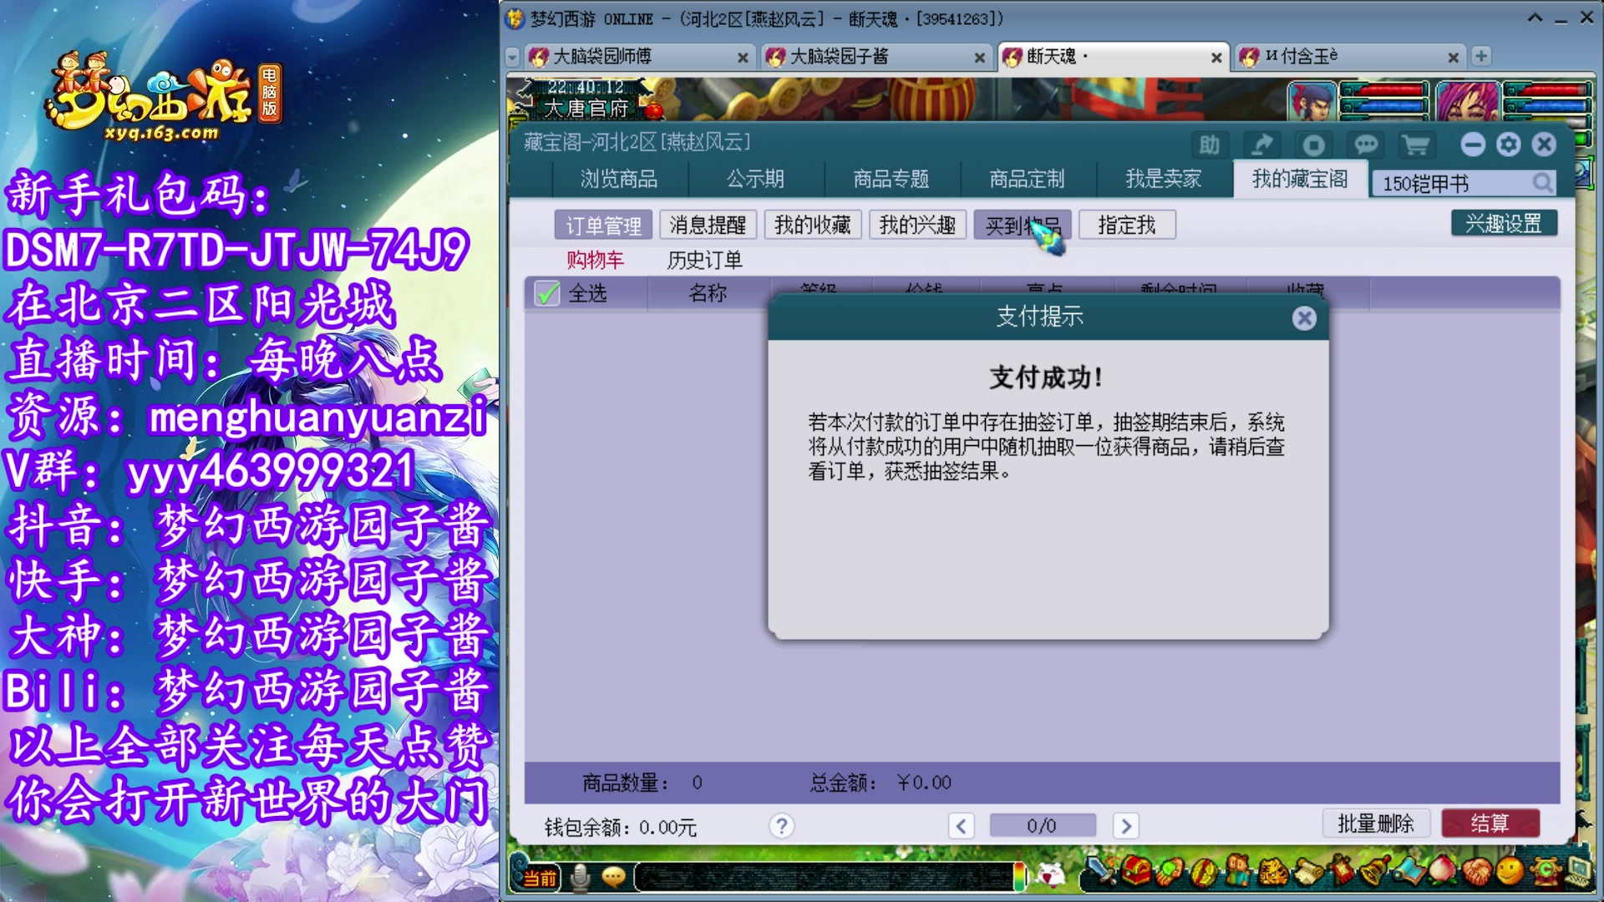Screen dimensions: 1604x902
Task: Switch to the 浏览商品 tab
Action: click(619, 179)
